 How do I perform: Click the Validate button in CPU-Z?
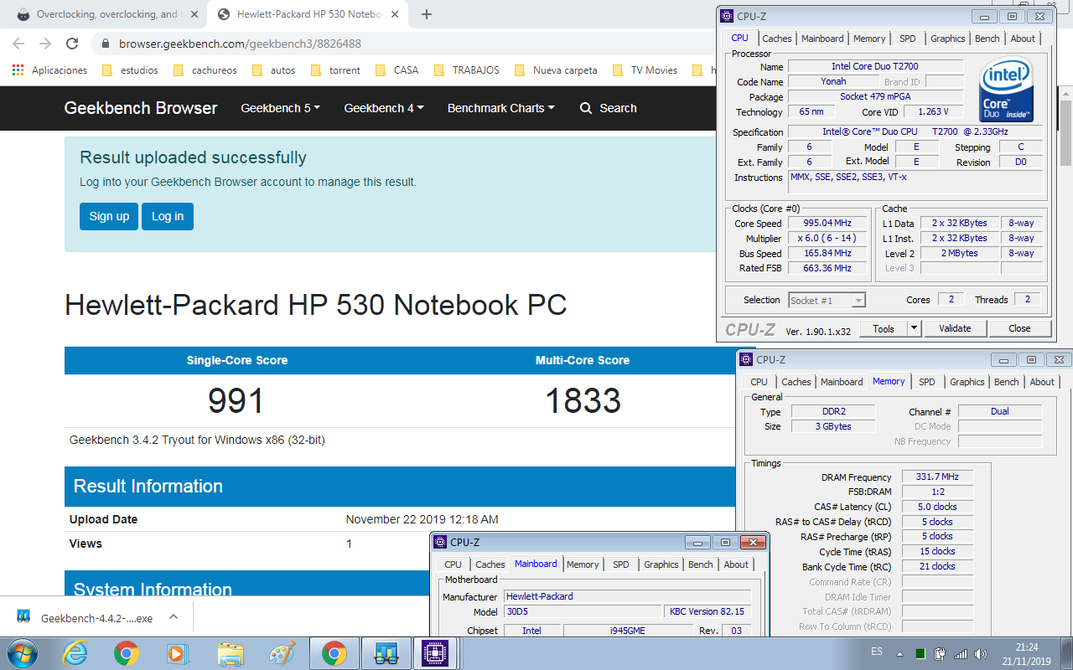(x=955, y=328)
